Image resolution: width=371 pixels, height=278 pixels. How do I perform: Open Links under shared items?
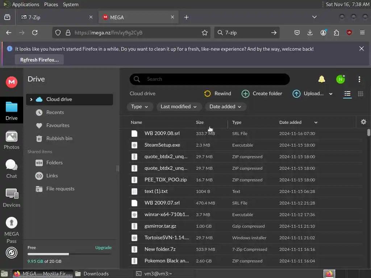point(52,176)
